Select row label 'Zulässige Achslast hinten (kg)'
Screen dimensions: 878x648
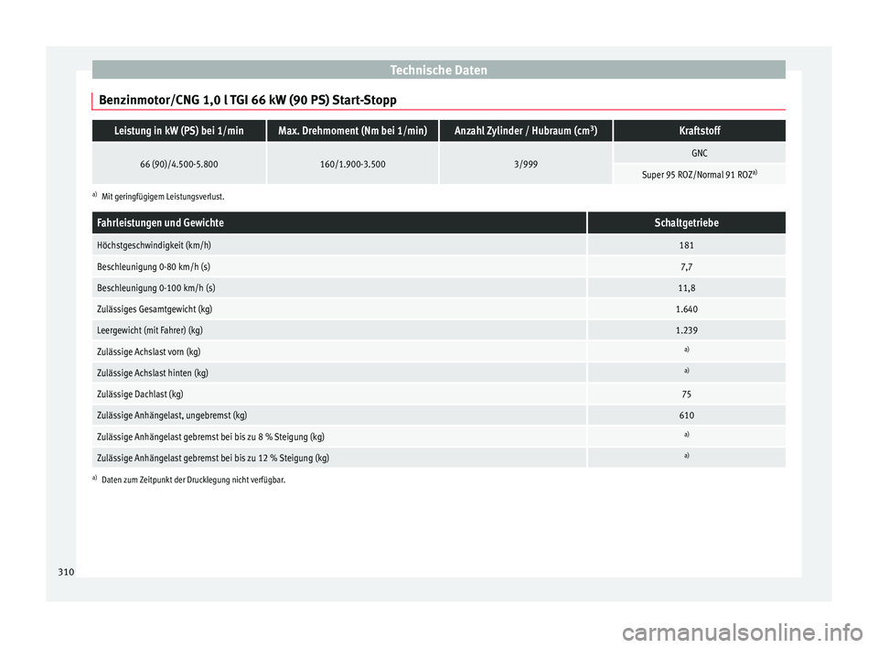pyautogui.click(x=153, y=373)
